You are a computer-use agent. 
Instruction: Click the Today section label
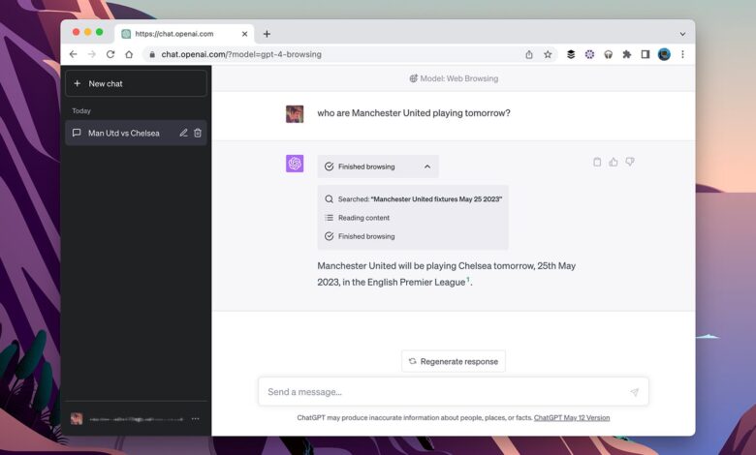[81, 110]
